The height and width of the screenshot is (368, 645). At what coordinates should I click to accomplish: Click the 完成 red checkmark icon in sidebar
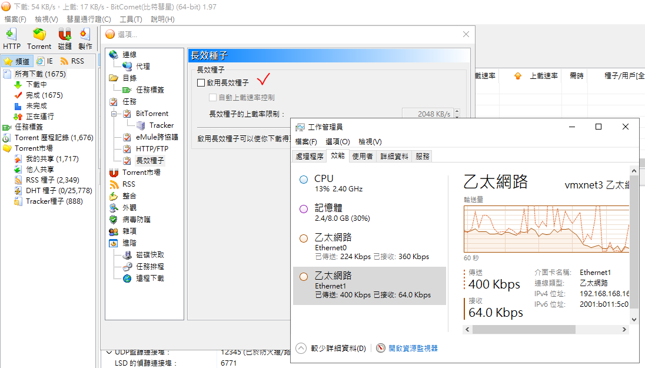[18, 95]
